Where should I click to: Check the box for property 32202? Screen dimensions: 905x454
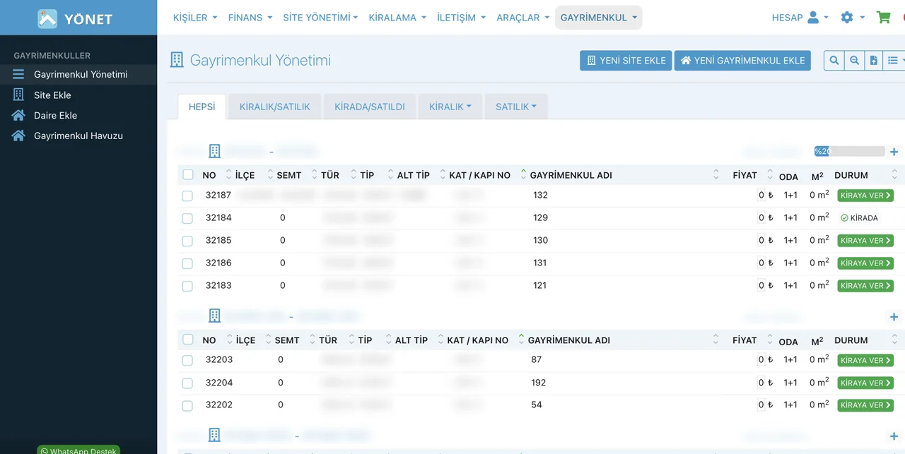point(187,405)
